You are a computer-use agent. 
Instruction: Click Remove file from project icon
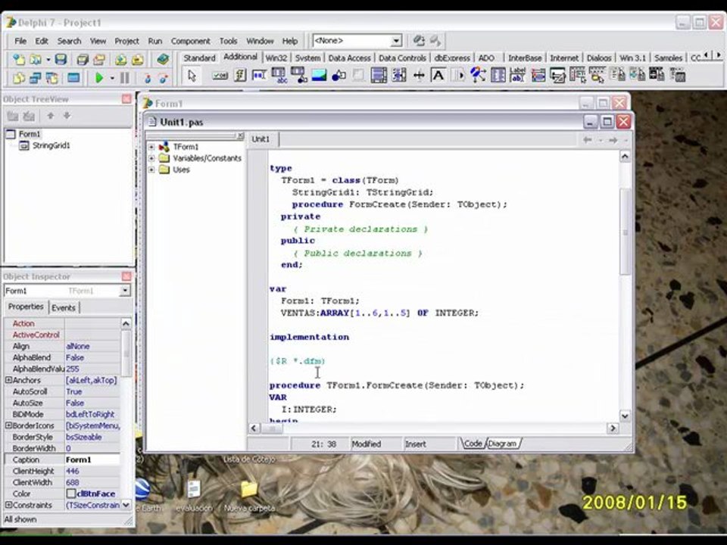coord(138,59)
